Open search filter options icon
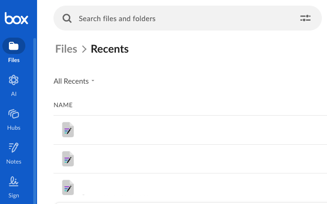 point(305,18)
